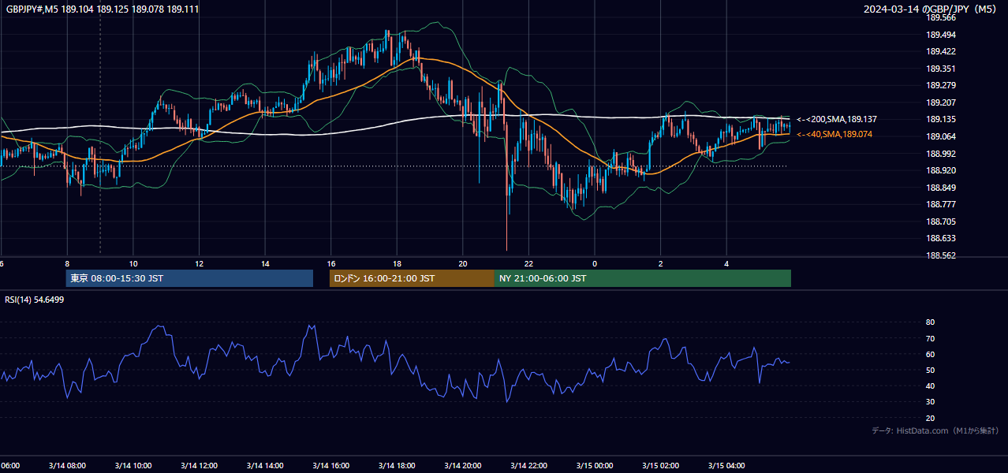Click the '3/14 20:00' time axis label
The image size is (1008, 473).
[463, 465]
